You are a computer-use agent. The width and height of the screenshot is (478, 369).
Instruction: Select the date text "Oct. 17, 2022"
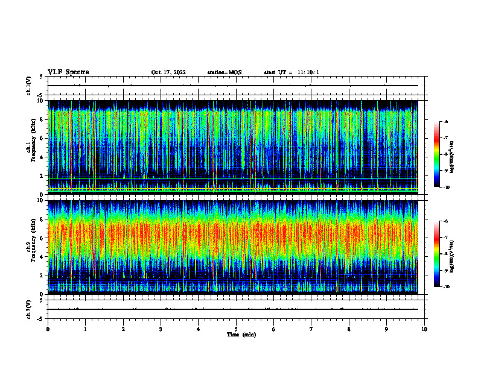pyautogui.click(x=168, y=72)
